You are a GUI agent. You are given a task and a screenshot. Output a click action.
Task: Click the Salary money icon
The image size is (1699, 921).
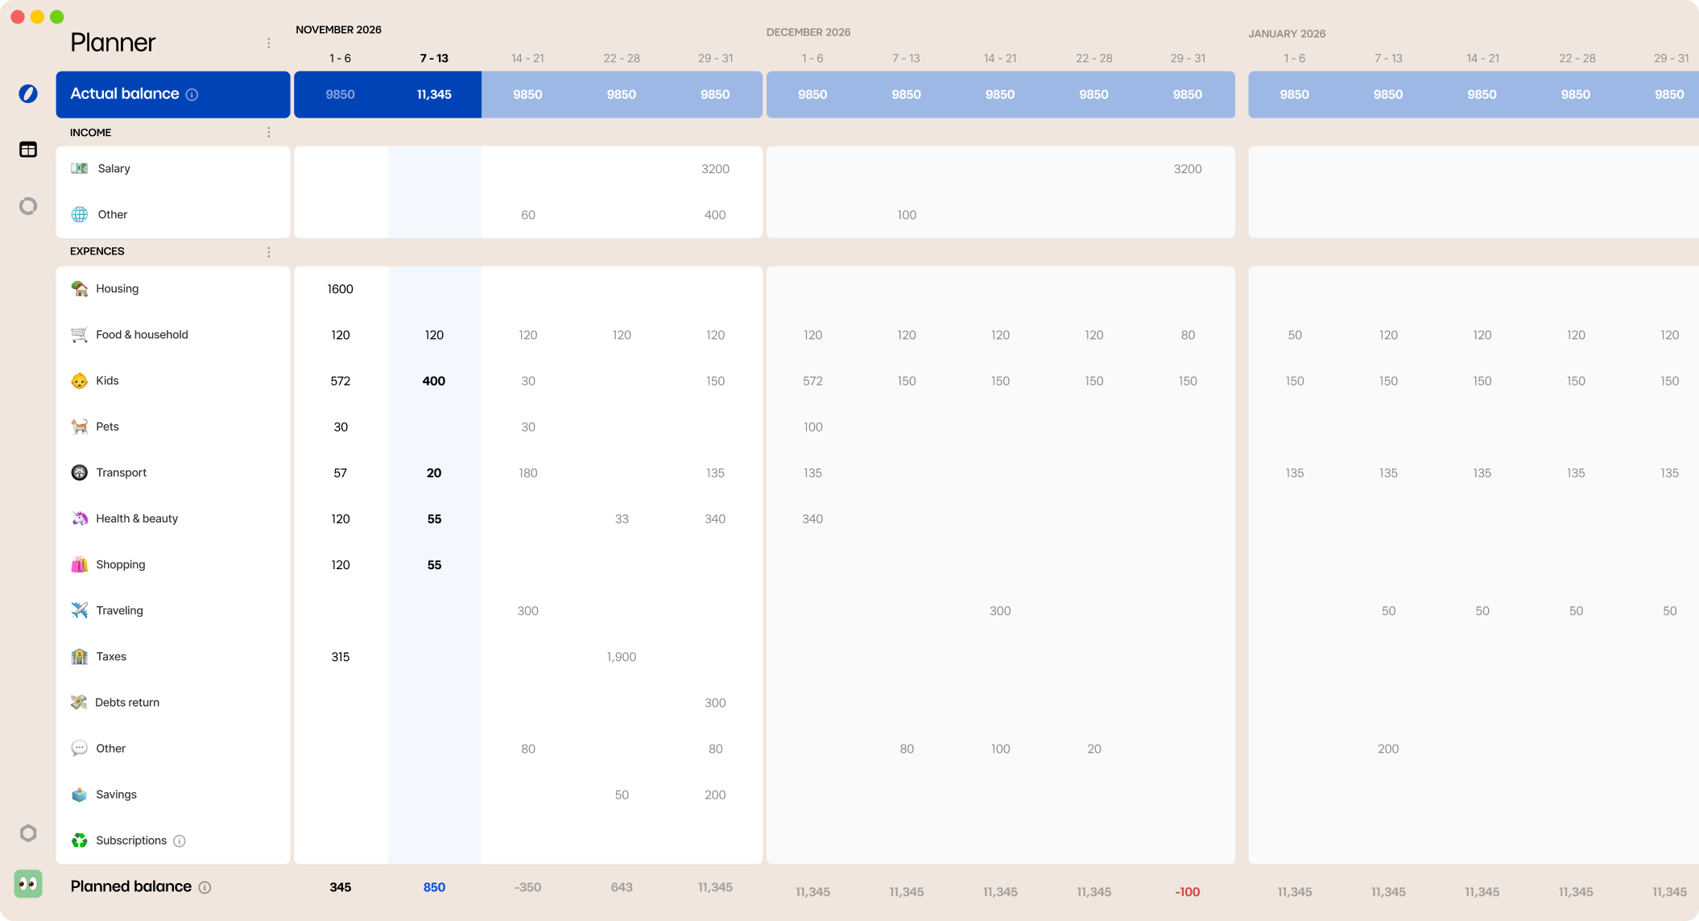(80, 168)
